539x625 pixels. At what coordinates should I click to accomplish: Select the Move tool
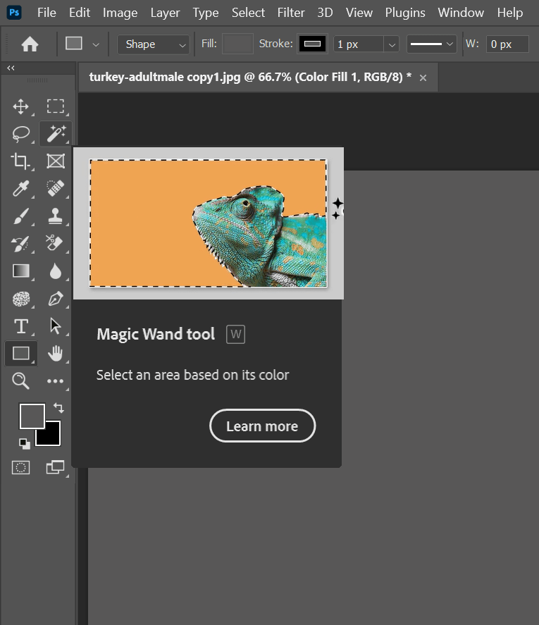[21, 106]
